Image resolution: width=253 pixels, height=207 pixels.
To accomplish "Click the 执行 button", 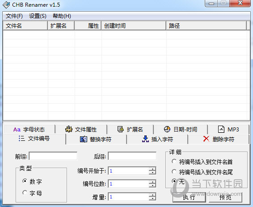I will (x=189, y=197).
